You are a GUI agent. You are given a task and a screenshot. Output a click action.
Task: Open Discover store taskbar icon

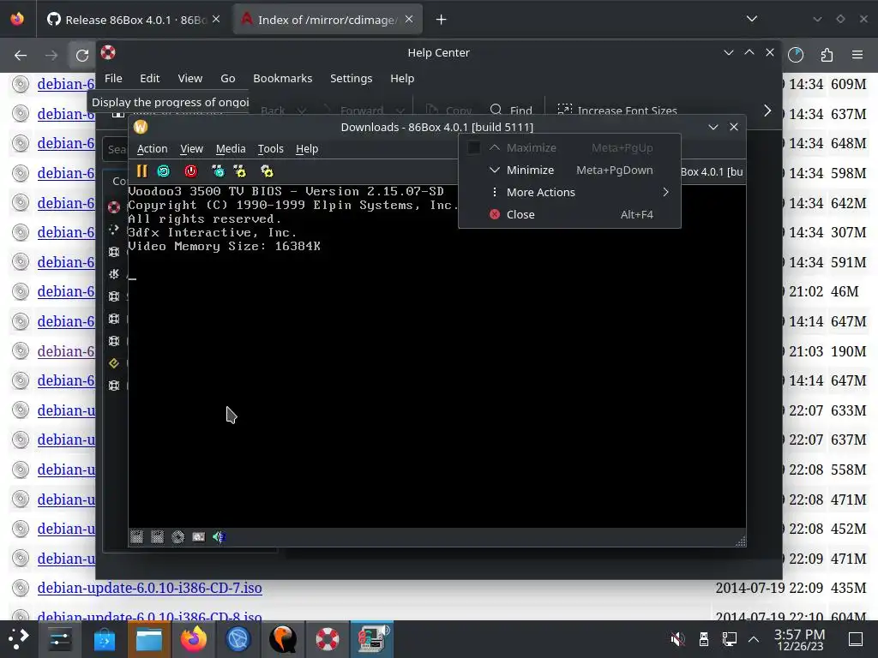[104, 639]
